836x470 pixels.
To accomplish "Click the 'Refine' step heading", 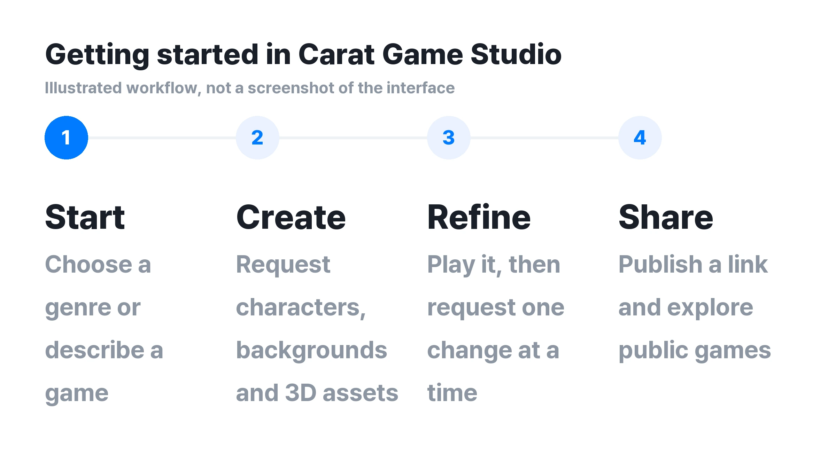I will coord(479,217).
